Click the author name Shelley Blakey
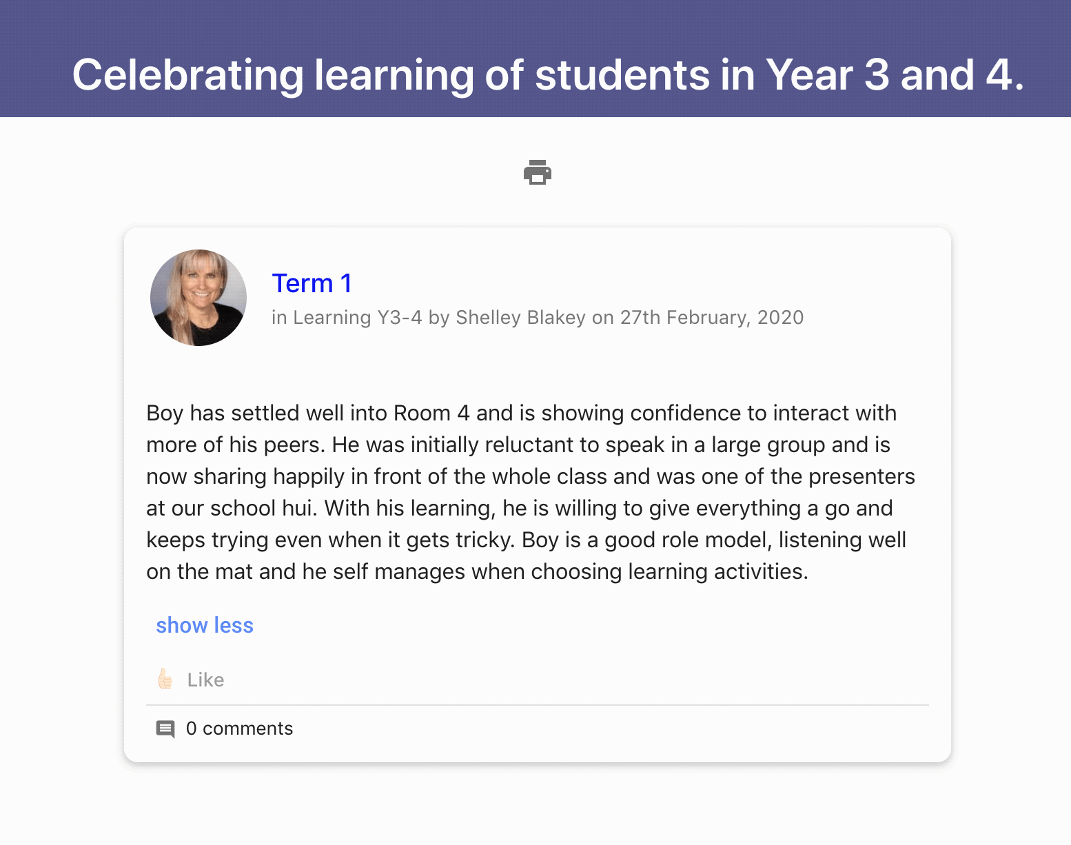Screen dimensions: 1071x845 [x=520, y=318]
